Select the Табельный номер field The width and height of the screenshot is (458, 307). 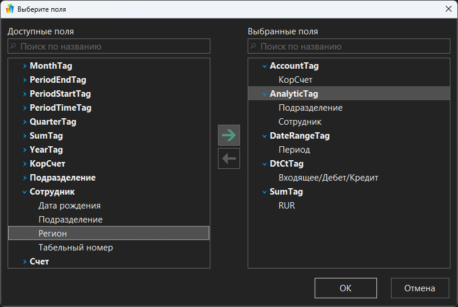click(76, 248)
